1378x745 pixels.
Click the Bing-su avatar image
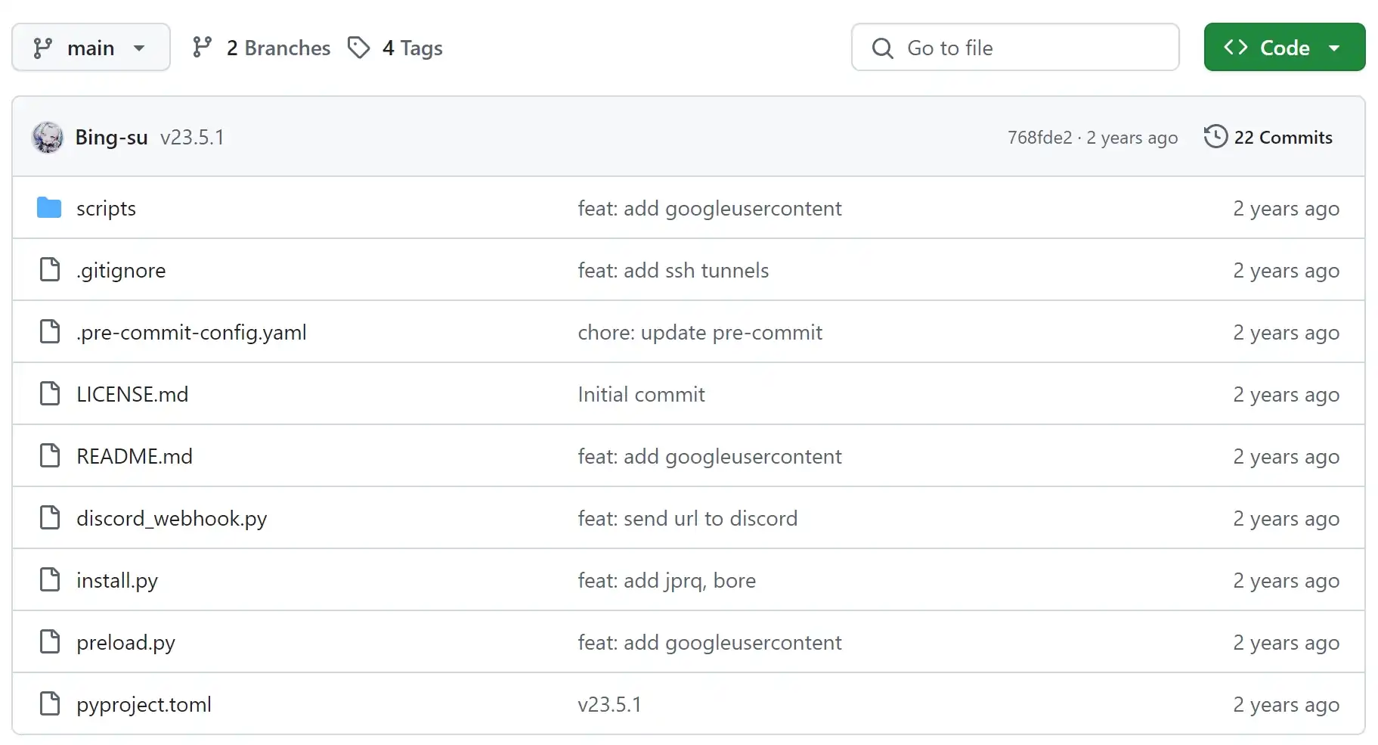(x=48, y=138)
